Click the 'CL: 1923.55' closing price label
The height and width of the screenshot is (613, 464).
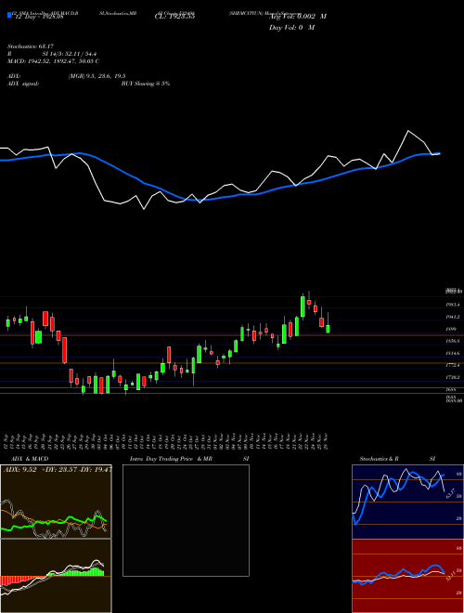coord(174,17)
